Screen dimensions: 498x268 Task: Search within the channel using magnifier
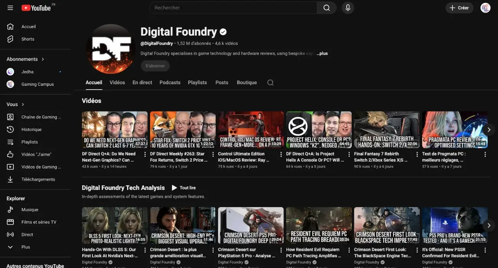pos(270,83)
